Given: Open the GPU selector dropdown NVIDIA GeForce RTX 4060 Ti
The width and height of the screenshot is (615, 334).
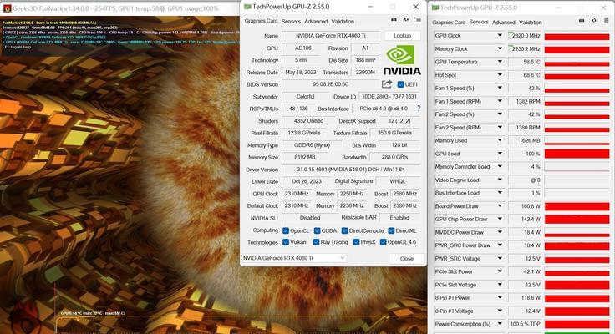Looking at the screenshot, I should [x=294, y=258].
